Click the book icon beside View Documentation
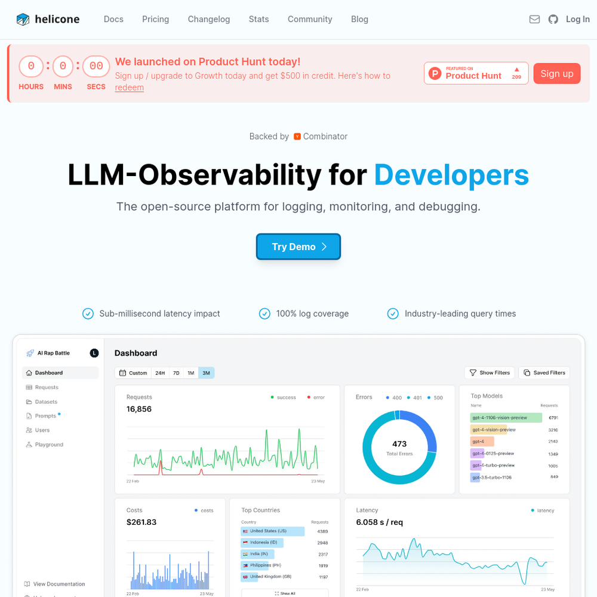The image size is (597, 597). click(27, 584)
